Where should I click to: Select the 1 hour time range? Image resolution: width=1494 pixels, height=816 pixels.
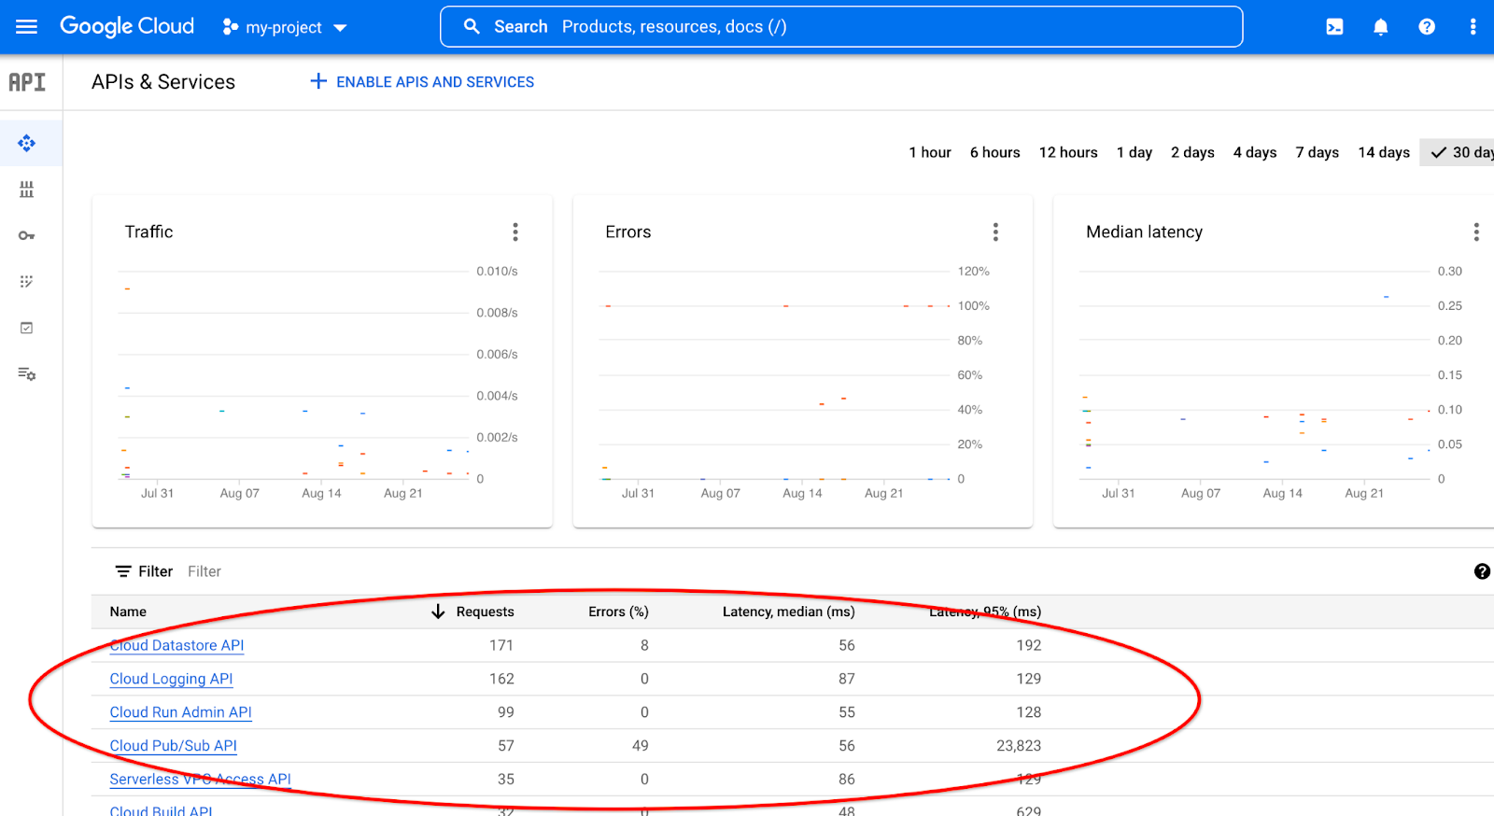(x=929, y=152)
